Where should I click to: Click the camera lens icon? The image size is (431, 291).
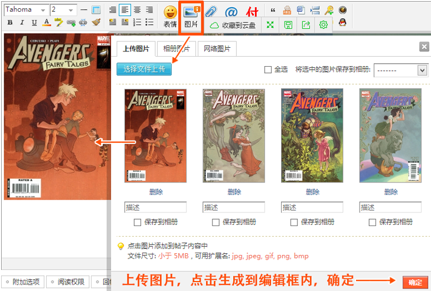coord(342,10)
